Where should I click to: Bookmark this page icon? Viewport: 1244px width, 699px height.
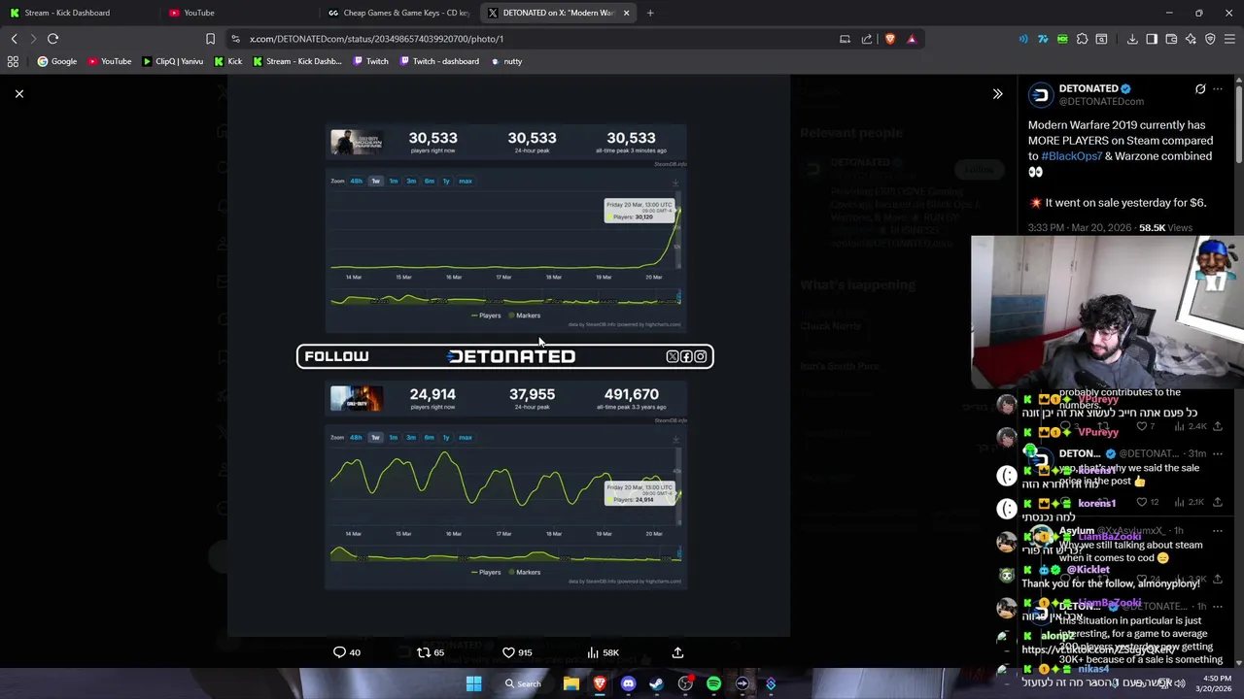[210, 39]
